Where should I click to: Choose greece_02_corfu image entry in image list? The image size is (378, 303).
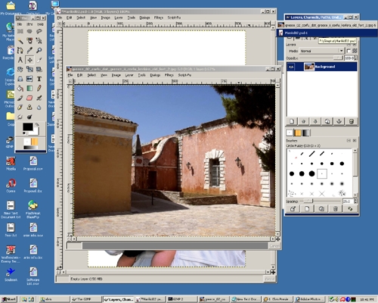click(327, 25)
